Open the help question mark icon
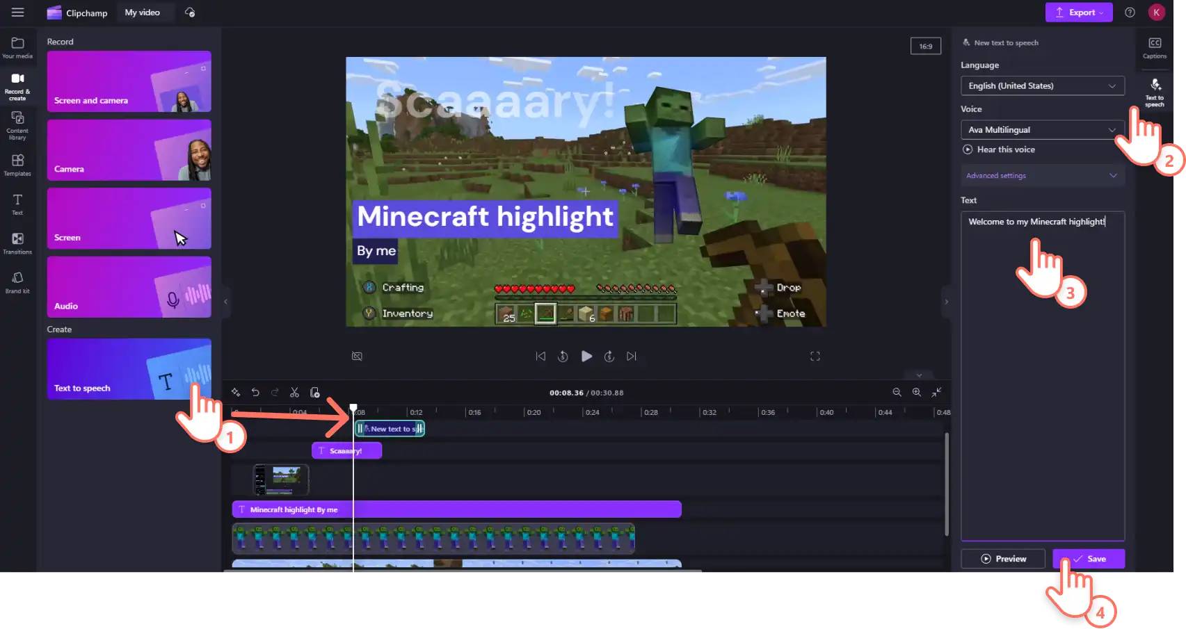This screenshot has height=629, width=1186. (1130, 13)
